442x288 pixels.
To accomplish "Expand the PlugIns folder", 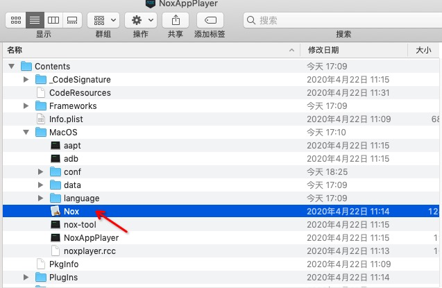I will [x=26, y=278].
